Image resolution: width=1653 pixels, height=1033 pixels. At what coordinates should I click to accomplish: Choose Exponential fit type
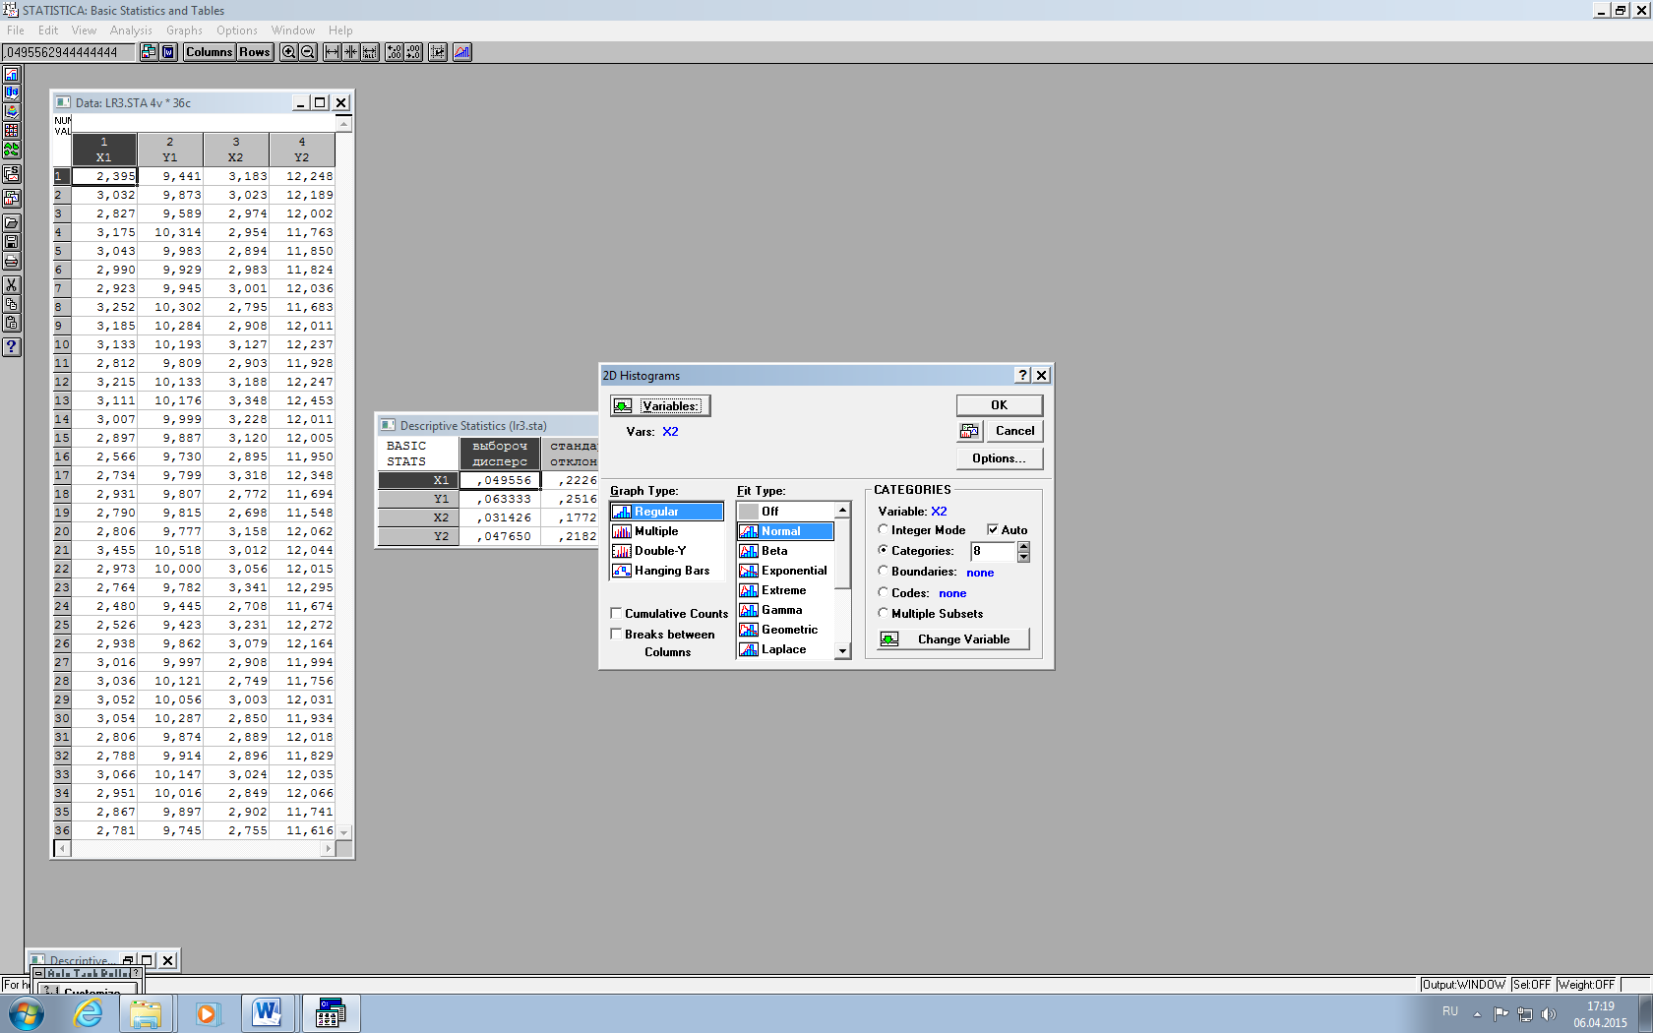coord(785,571)
